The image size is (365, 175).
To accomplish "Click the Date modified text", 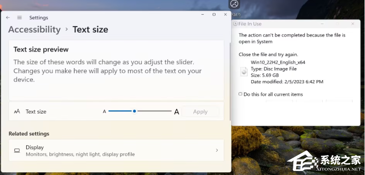I will click(287, 82).
